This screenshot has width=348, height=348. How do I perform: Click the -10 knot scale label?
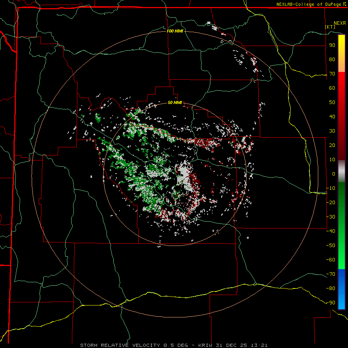[331, 188]
